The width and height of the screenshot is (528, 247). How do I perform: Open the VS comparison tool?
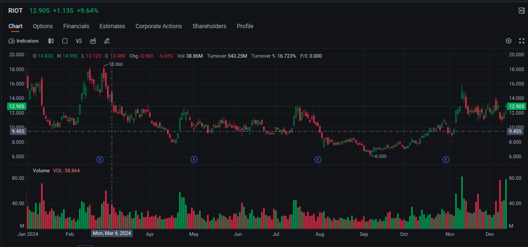point(79,41)
